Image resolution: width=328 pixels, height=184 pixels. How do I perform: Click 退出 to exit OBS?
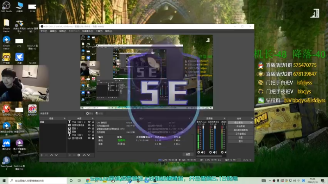pos(241,141)
